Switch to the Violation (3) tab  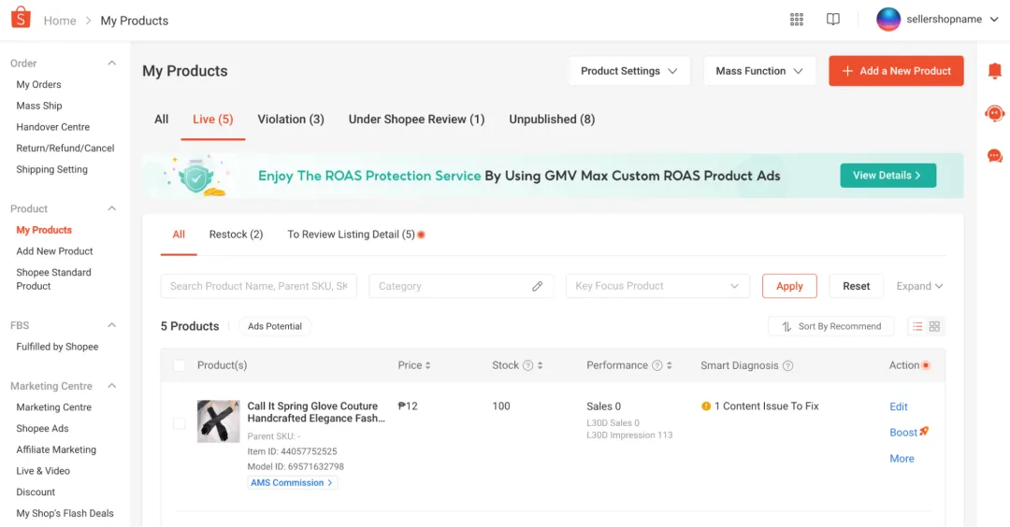click(291, 120)
